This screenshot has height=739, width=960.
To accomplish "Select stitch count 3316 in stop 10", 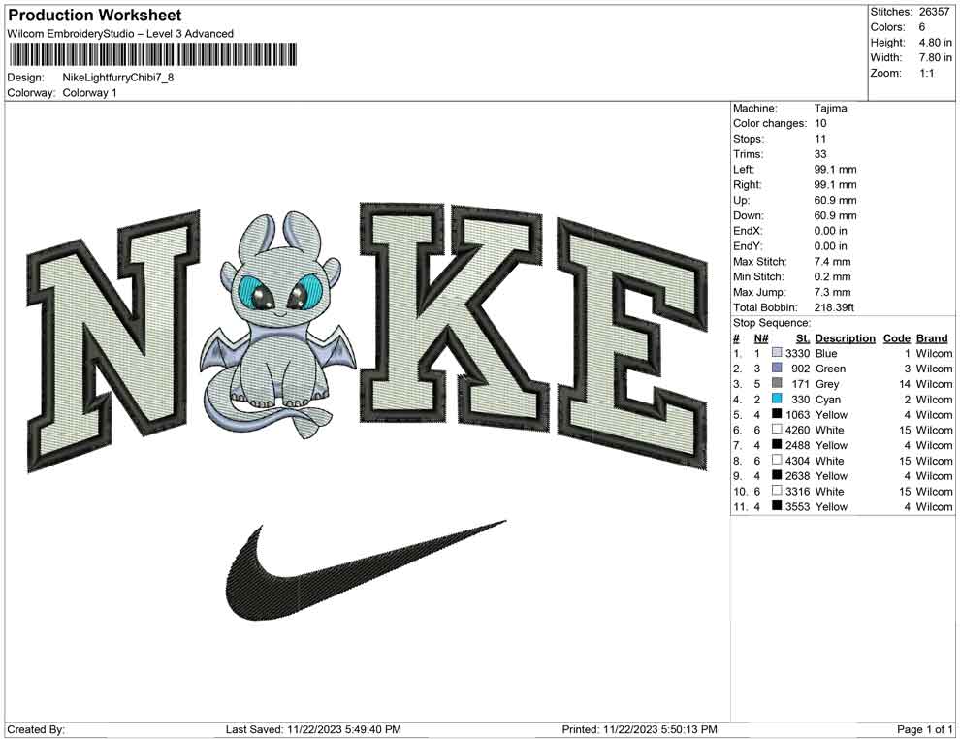I will [x=798, y=491].
